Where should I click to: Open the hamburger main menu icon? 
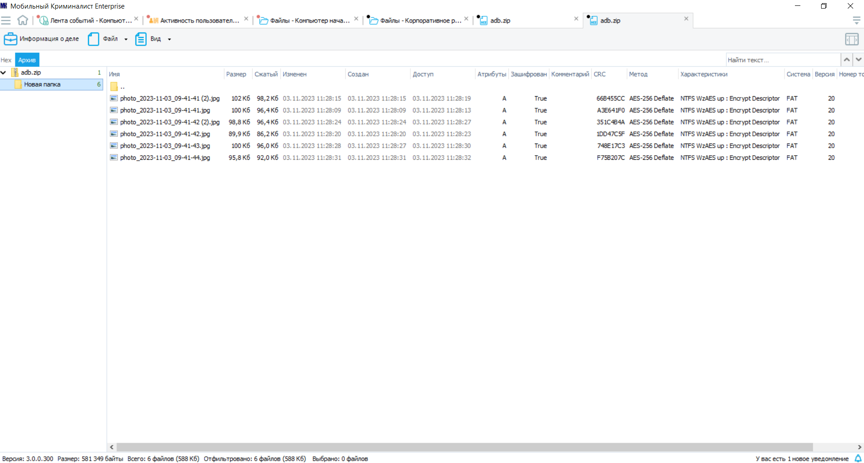coord(6,20)
